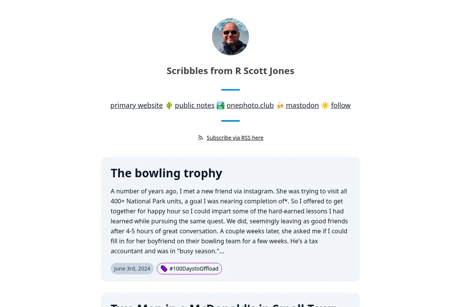Open the mastodon profile link

pos(302,105)
